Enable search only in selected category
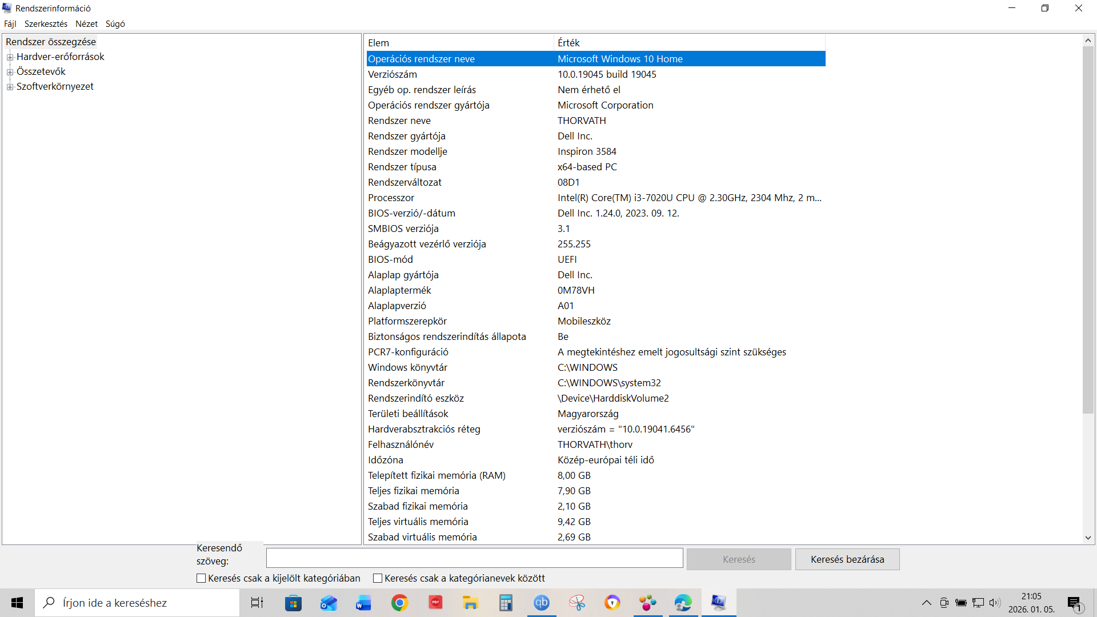The width and height of the screenshot is (1097, 617). click(201, 578)
